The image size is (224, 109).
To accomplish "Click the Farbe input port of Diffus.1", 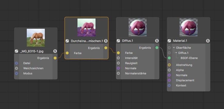I will click(x=118, y=53).
